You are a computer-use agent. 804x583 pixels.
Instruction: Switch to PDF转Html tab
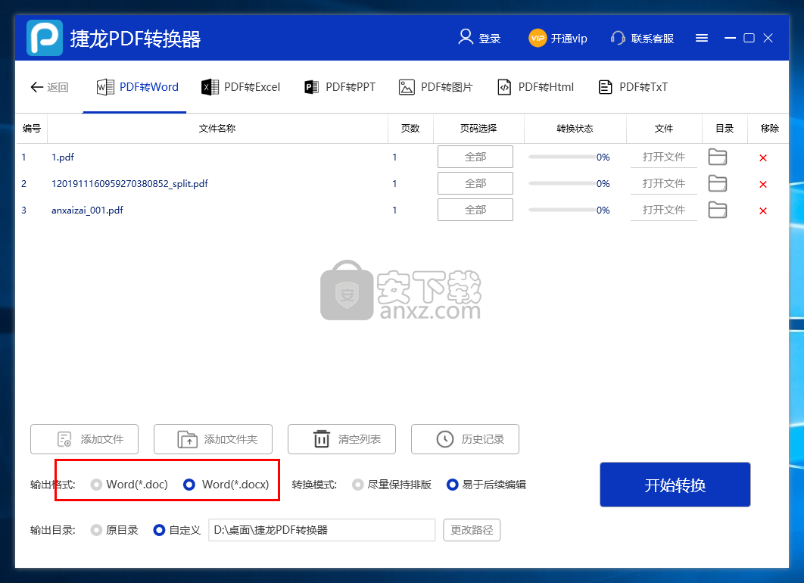pos(535,87)
